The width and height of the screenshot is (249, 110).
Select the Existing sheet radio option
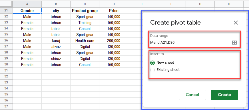(152, 70)
